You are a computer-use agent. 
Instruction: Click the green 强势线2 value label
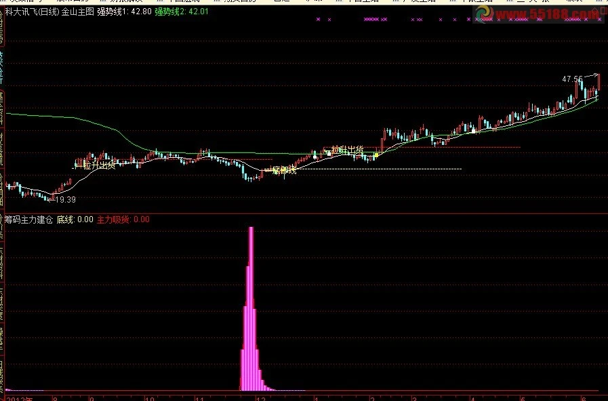pyautogui.click(x=182, y=12)
